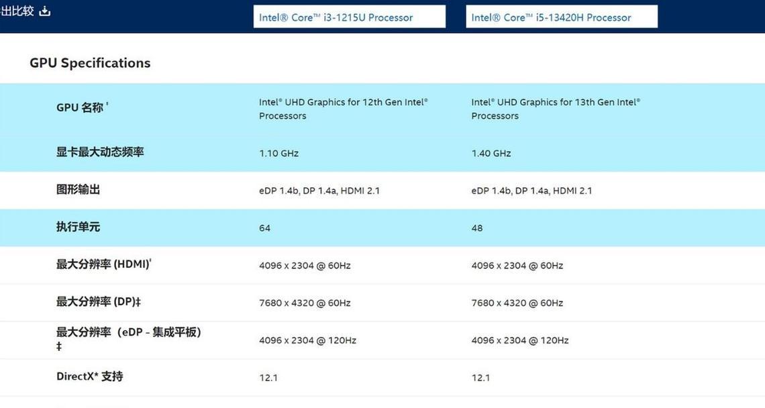Select the GPU 名称 row label
The height and width of the screenshot is (408, 765).
point(82,107)
